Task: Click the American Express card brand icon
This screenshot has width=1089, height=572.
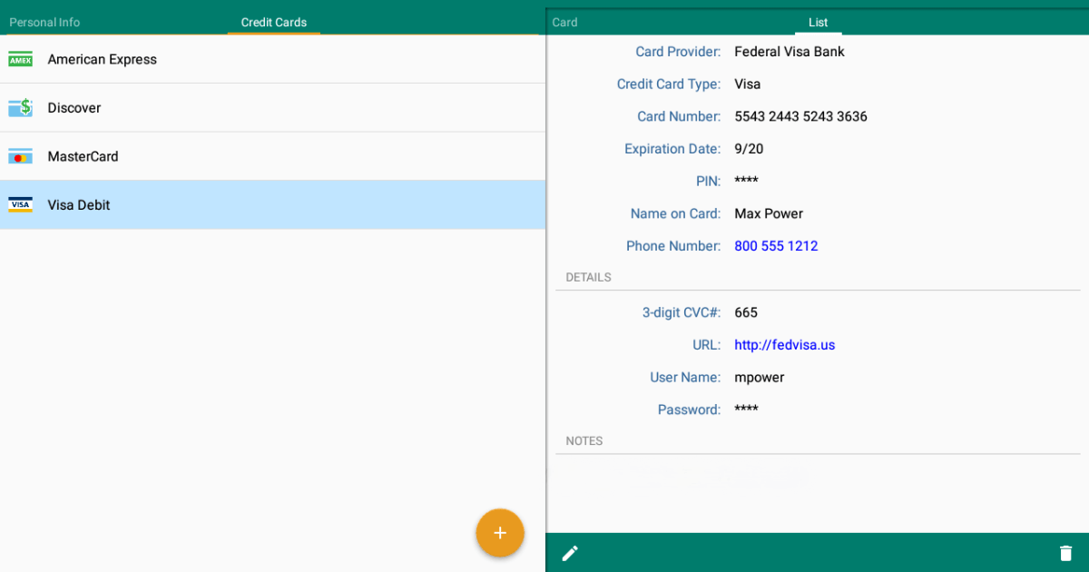Action: 20,59
